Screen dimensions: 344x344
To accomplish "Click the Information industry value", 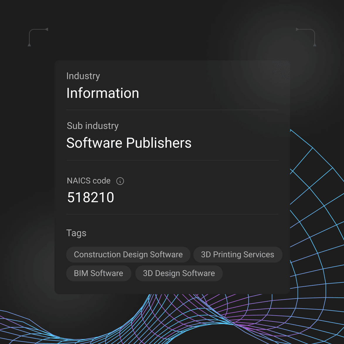I will click(x=103, y=93).
